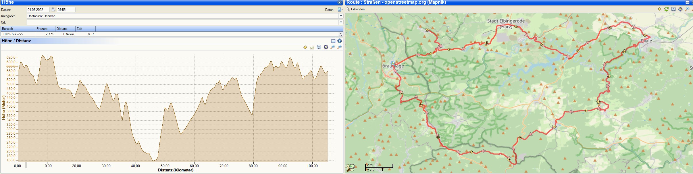
Task: Expand the Ort dropdown
Action: [x=341, y=22]
